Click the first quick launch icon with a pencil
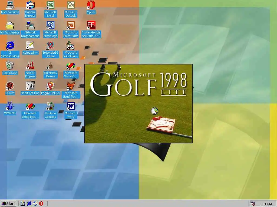The width and height of the screenshot is (277, 207). pyautogui.click(x=22, y=204)
